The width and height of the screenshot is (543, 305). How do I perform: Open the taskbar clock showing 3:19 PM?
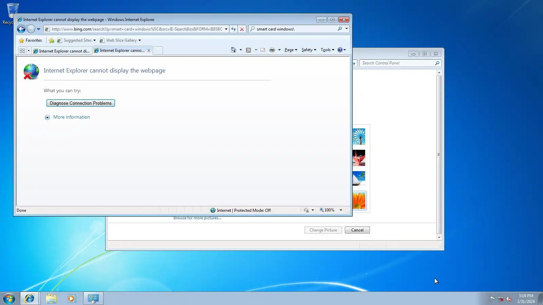[526, 299]
